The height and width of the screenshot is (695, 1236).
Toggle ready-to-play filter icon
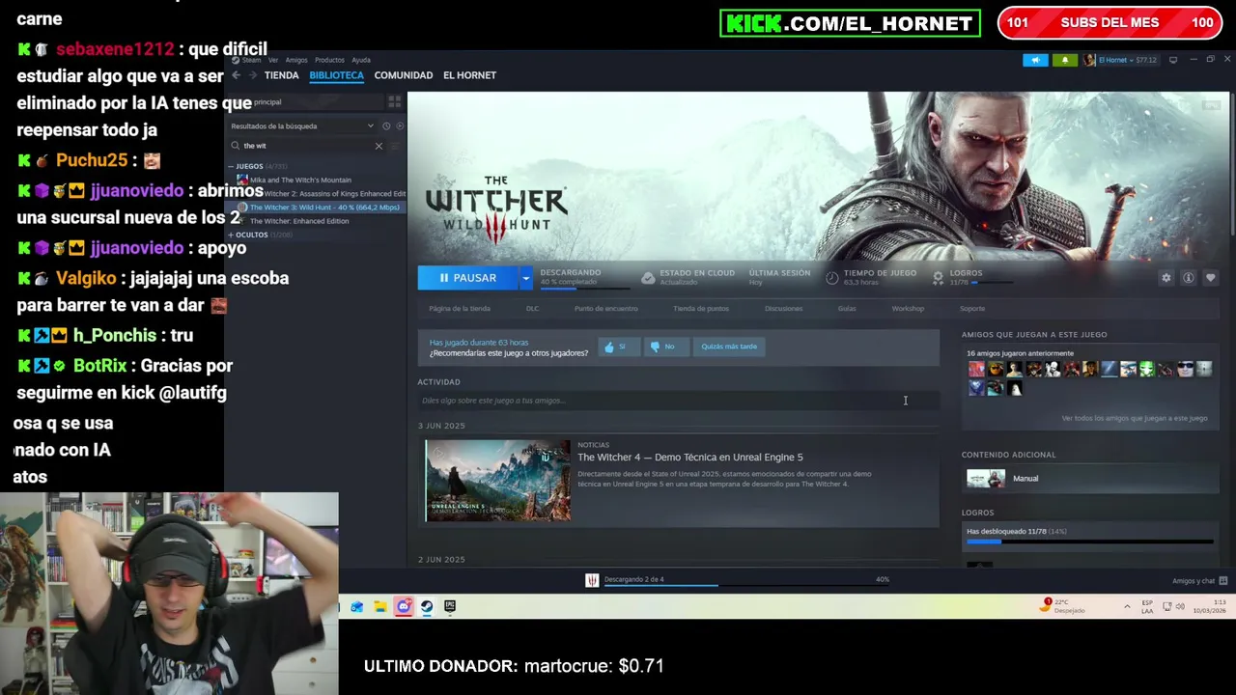(400, 126)
